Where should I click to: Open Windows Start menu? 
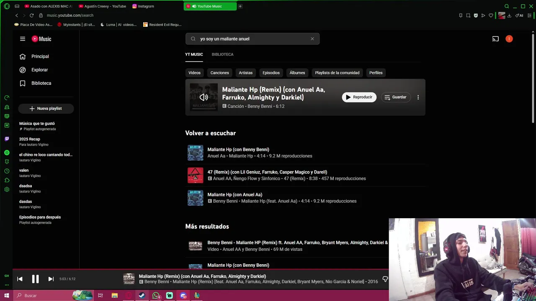click(6, 296)
